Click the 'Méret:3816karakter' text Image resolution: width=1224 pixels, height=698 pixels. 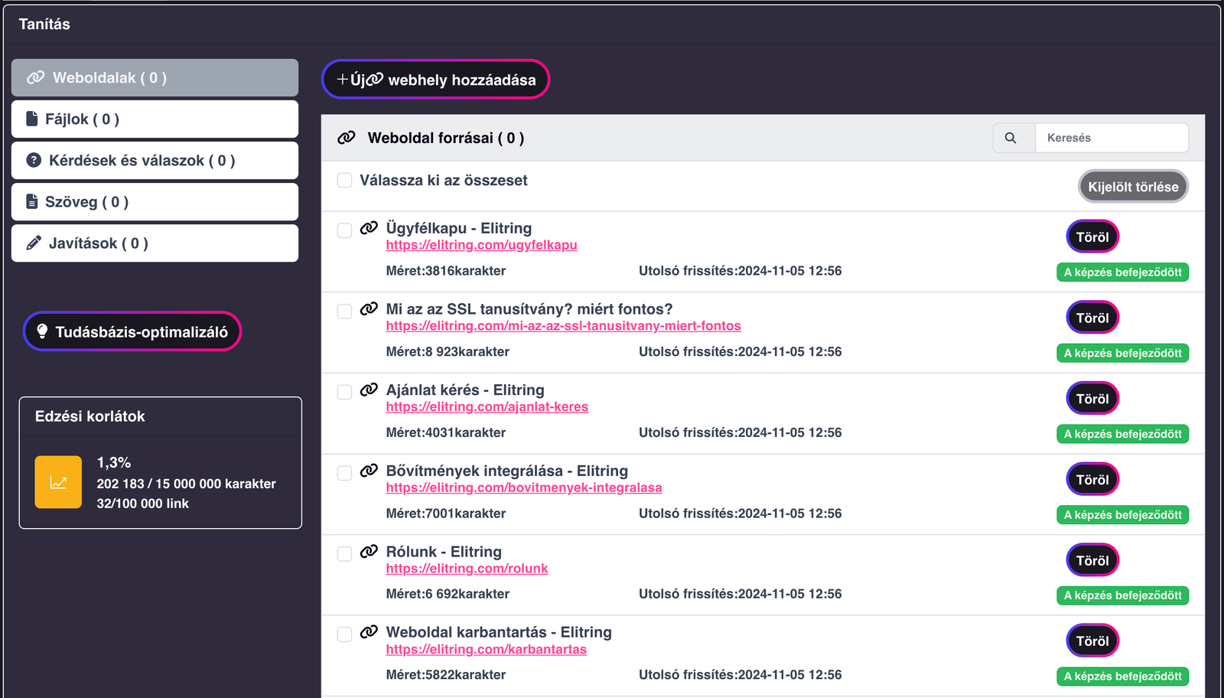pyautogui.click(x=446, y=271)
